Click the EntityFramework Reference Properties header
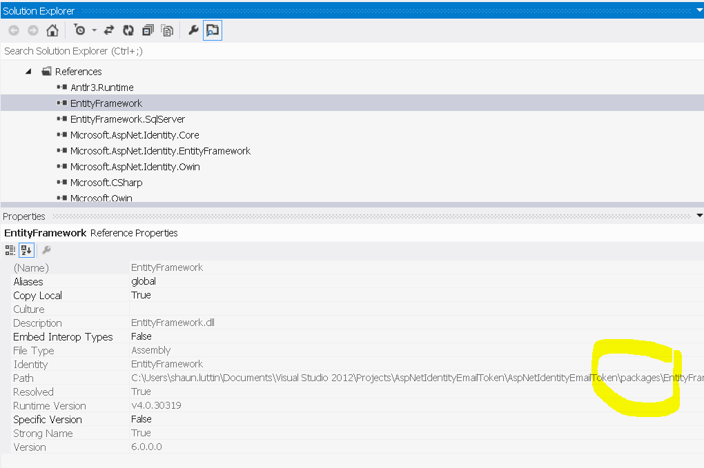Viewport: 704px width, 468px height. 91,233
